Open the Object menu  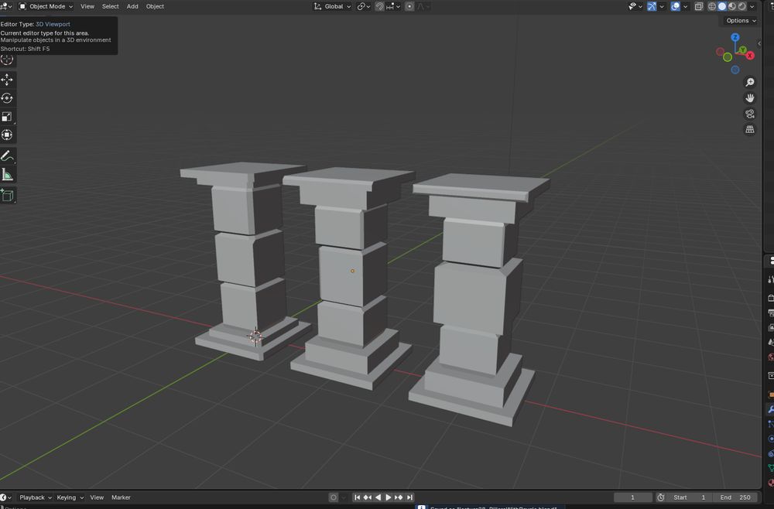pyautogui.click(x=154, y=6)
